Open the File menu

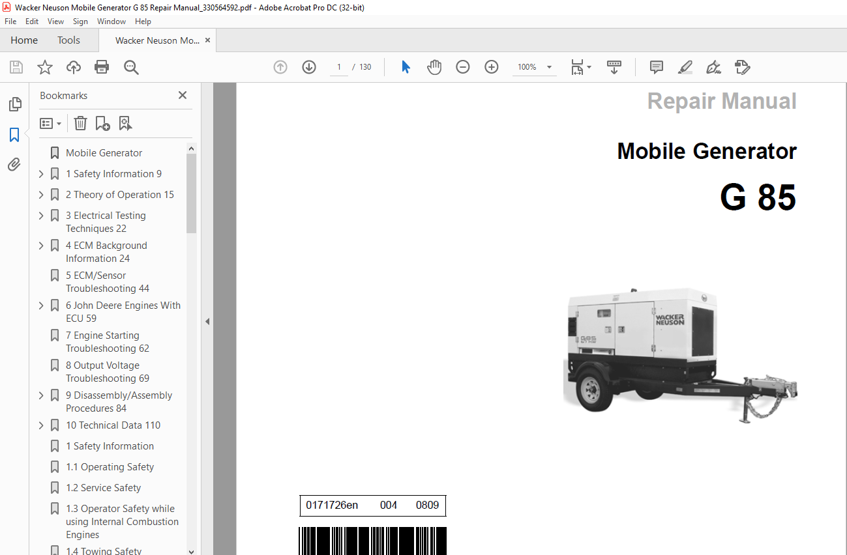click(10, 21)
